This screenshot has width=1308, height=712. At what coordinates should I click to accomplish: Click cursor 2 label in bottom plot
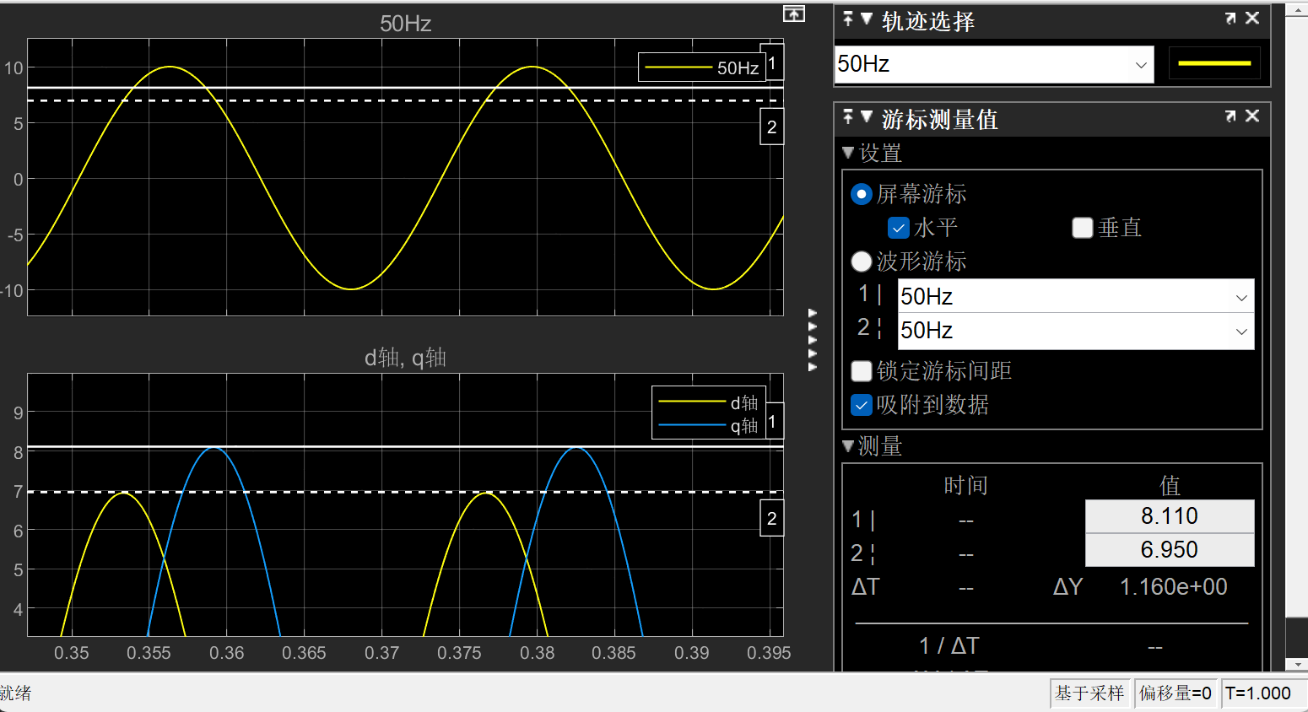[771, 519]
